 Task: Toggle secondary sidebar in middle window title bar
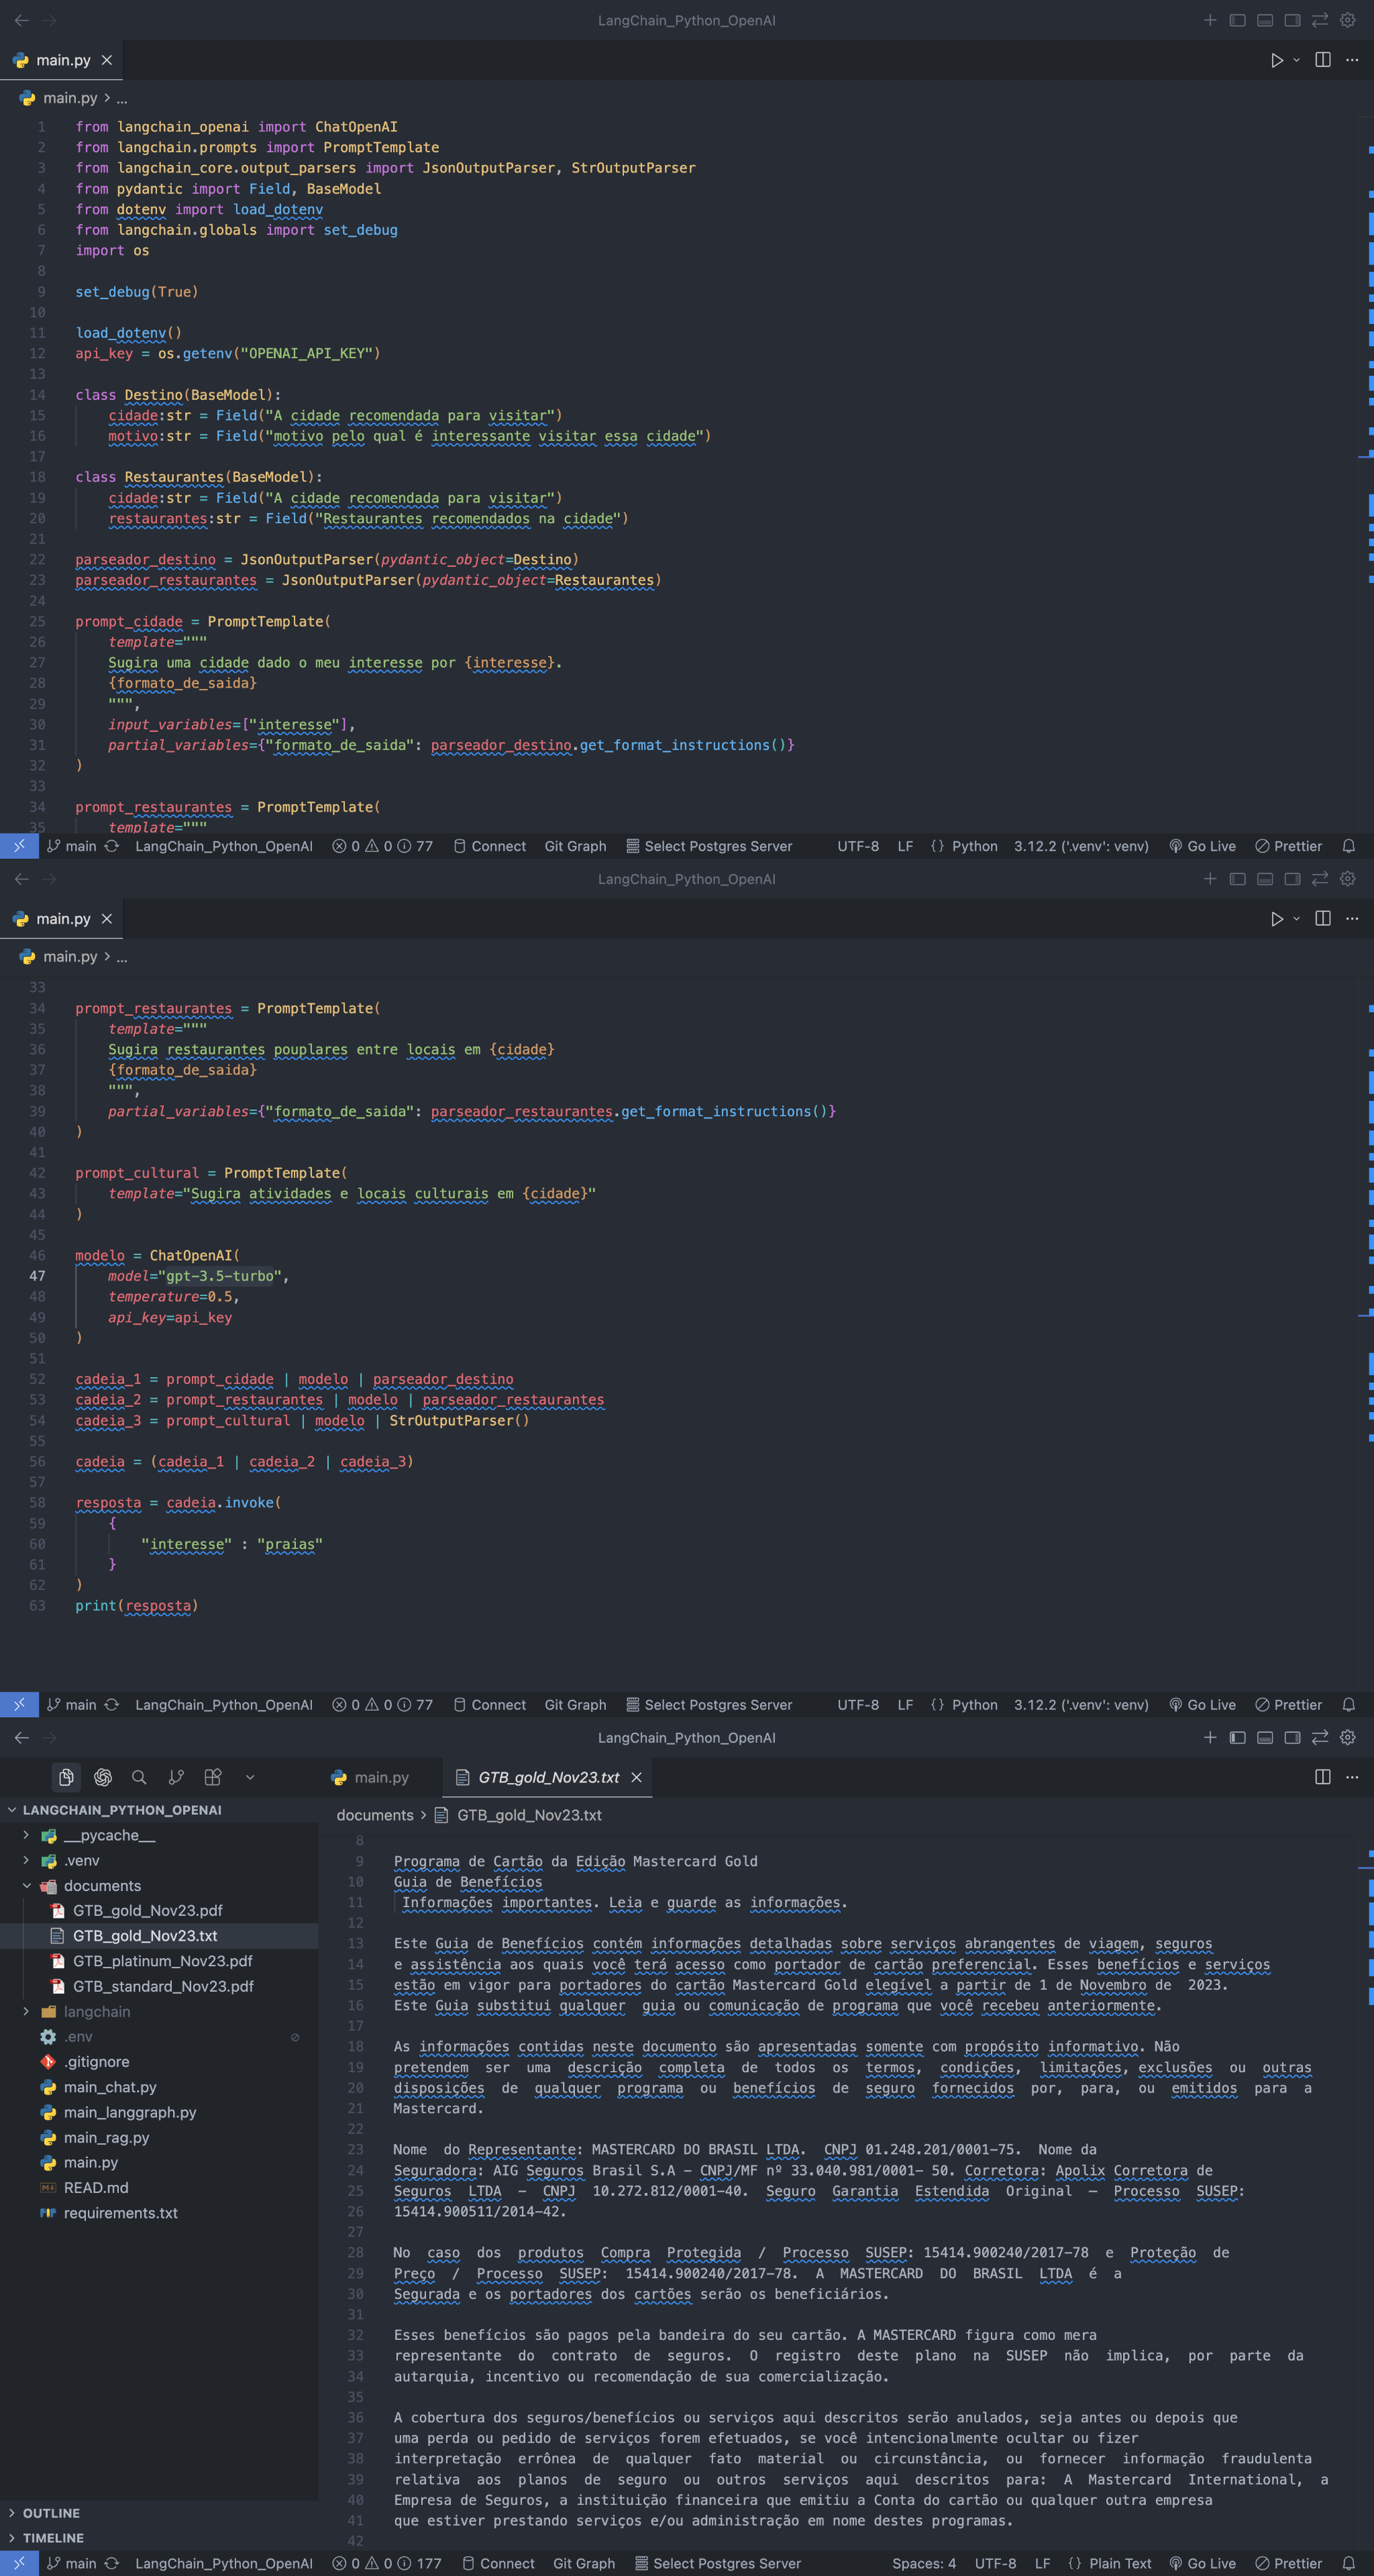pos(1292,879)
